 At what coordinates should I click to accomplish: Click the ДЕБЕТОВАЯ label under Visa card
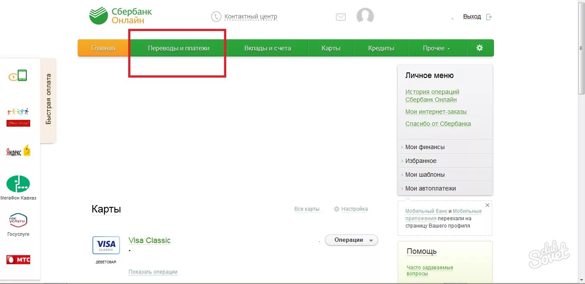pyautogui.click(x=106, y=262)
